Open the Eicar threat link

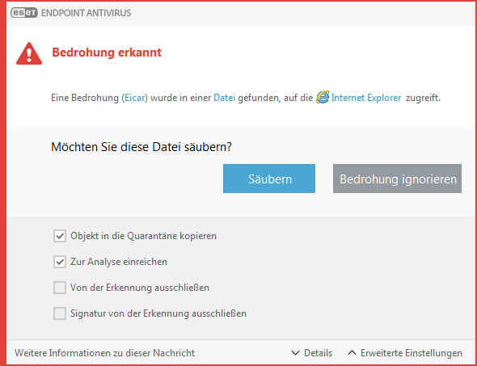point(134,99)
